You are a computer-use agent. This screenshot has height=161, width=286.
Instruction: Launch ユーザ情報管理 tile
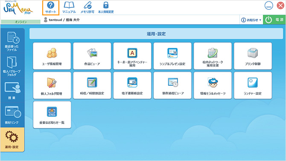[x=52, y=56]
